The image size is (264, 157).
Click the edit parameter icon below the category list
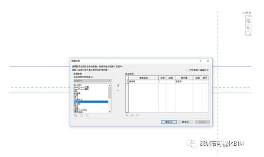point(81,116)
